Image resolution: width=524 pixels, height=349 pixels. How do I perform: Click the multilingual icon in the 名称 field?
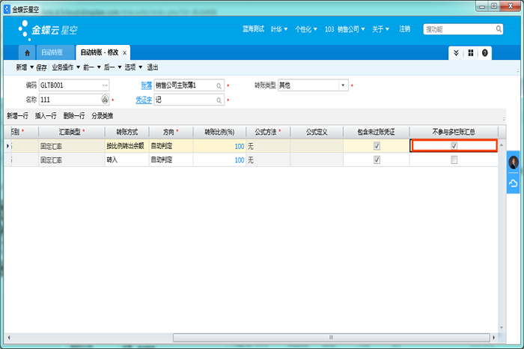pos(105,99)
